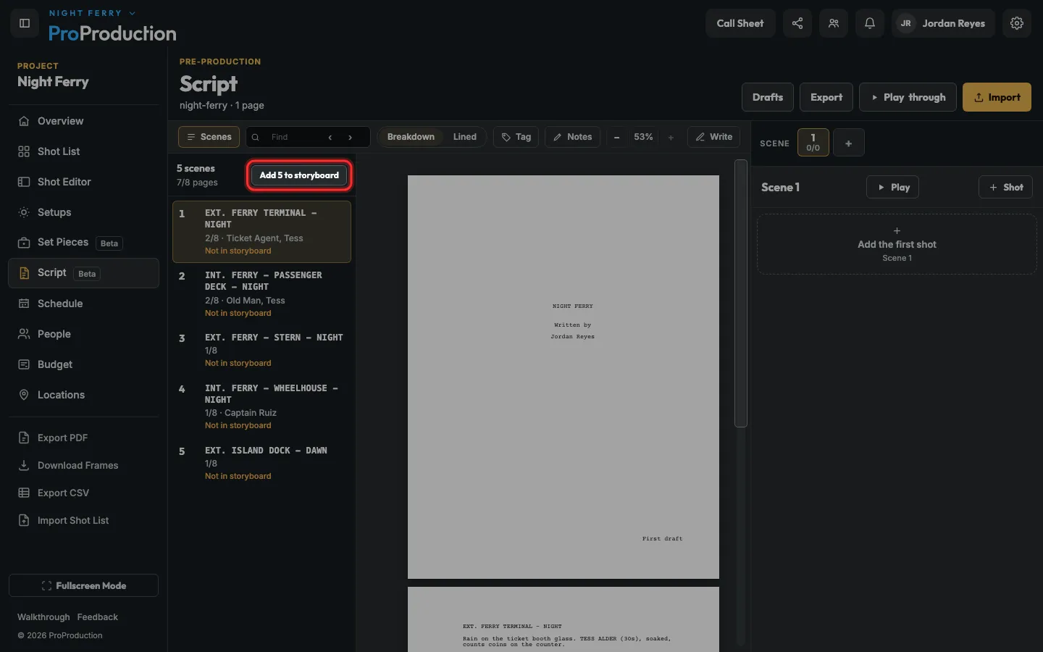
Task: Start Play through
Action: tap(908, 97)
